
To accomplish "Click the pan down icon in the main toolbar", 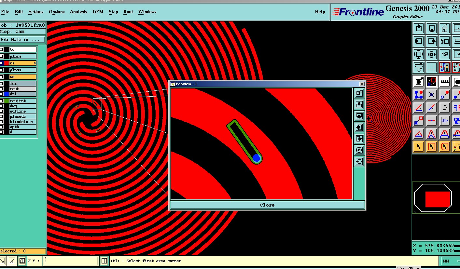I will tap(432, 28).
